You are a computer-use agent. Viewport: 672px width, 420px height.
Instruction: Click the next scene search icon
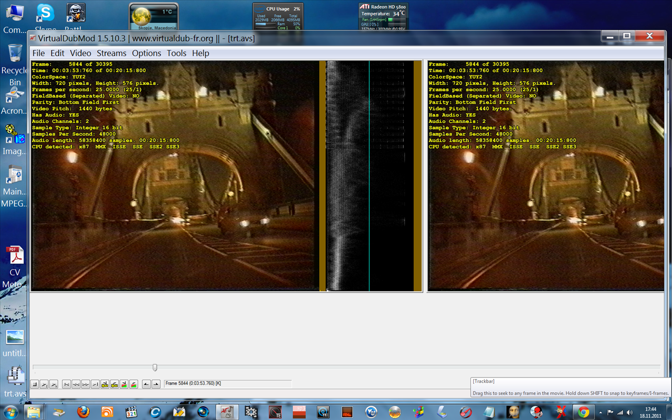pos(133,384)
